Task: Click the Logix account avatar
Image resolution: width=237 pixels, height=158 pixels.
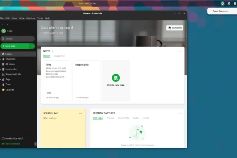Action: pyautogui.click(x=4, y=31)
